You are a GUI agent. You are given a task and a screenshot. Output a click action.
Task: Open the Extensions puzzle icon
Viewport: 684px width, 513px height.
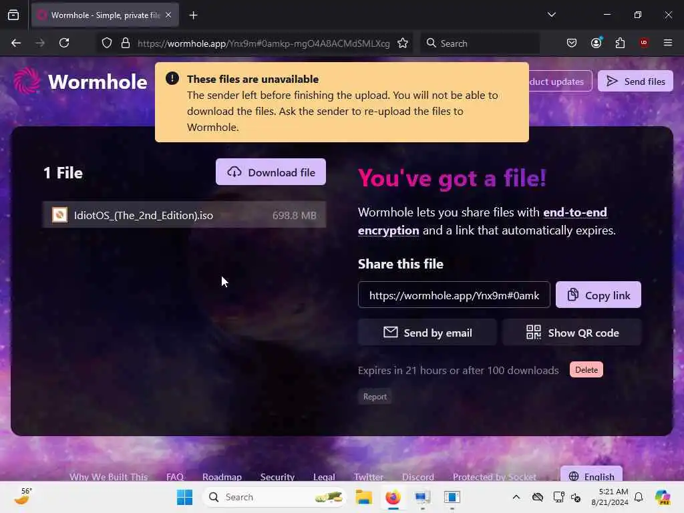coord(620,43)
